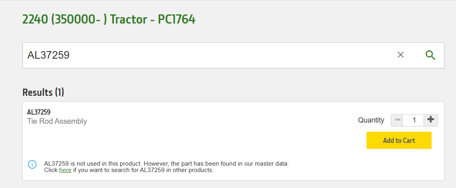
Task: Click the (350000- ) serial range in heading
Action: pos(79,19)
